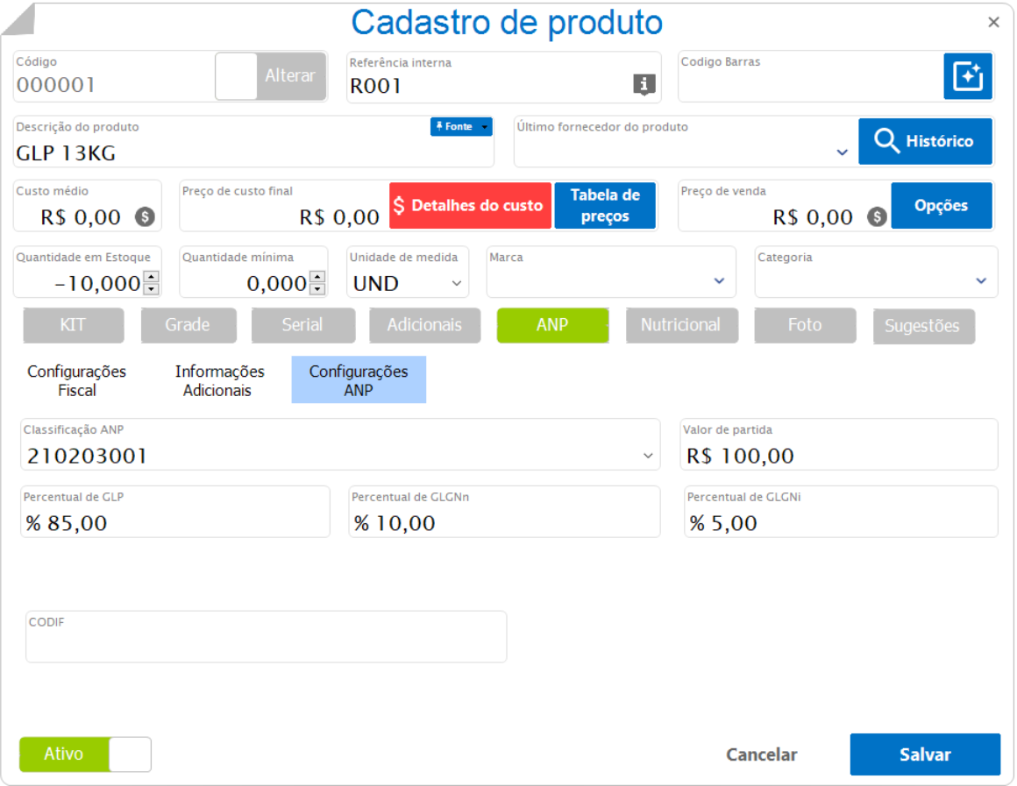Click the coin icon beside Custo médio
The height and width of the screenshot is (786, 1017).
pos(145,216)
